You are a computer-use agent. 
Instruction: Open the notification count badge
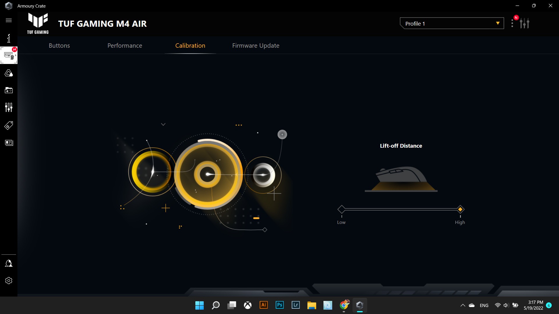click(x=549, y=305)
